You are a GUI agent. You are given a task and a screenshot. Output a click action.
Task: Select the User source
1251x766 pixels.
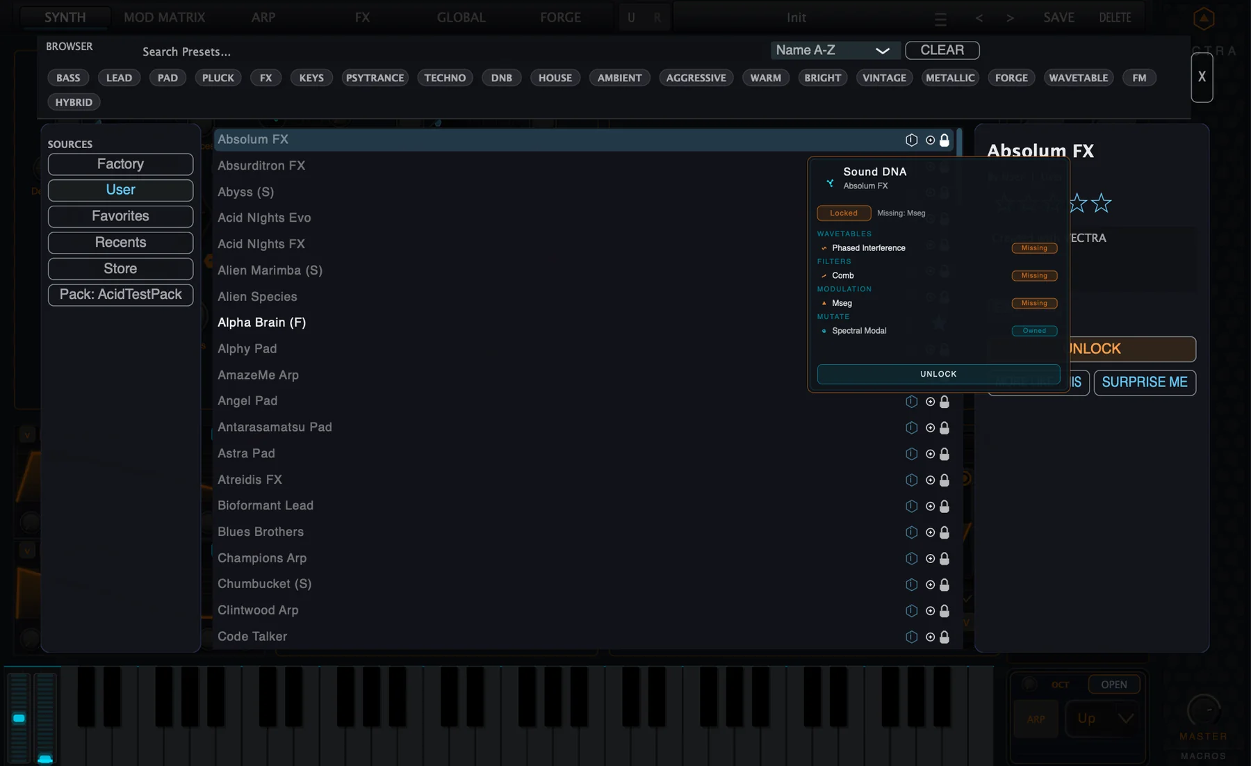120,190
